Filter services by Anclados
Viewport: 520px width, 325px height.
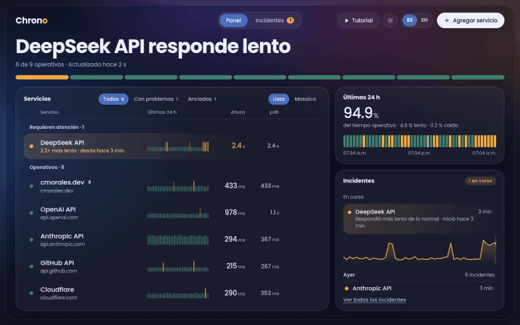[x=201, y=99]
